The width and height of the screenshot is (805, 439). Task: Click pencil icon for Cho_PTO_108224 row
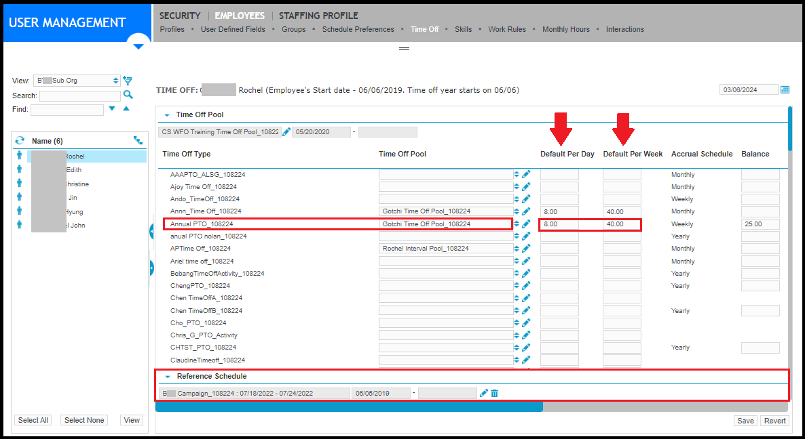click(x=526, y=323)
